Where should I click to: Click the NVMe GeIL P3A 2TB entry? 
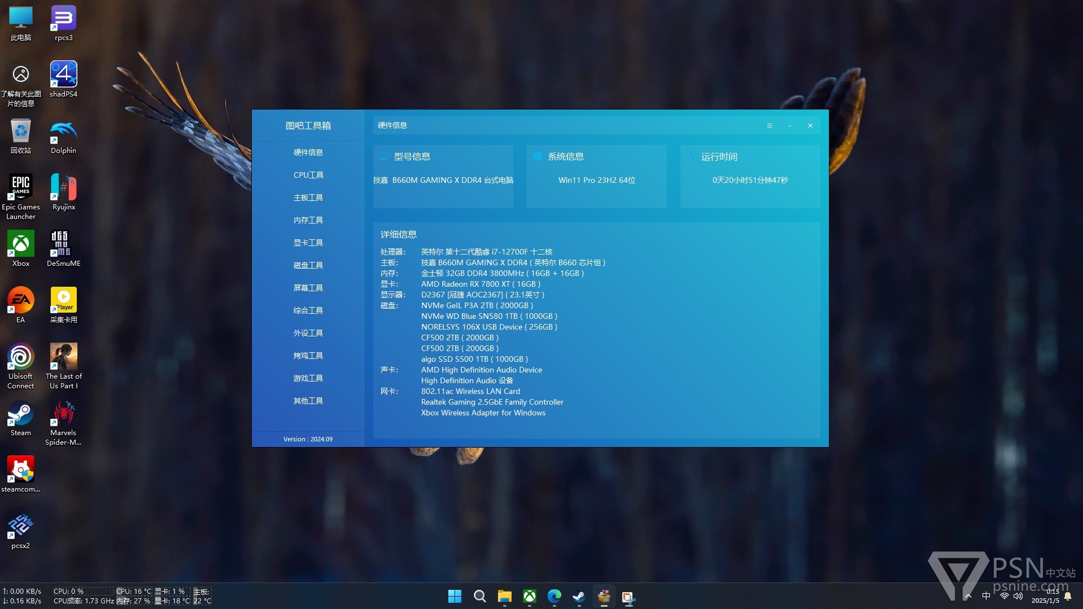[477, 305]
